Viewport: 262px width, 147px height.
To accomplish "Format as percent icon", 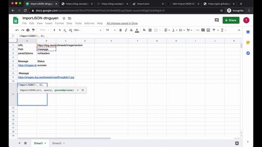I will (x=60, y=30).
